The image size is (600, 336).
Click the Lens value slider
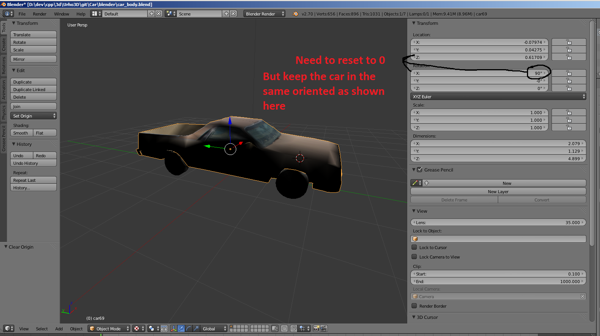point(498,222)
